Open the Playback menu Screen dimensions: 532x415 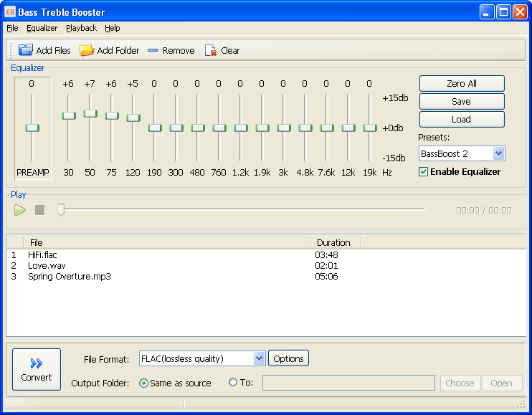(81, 28)
